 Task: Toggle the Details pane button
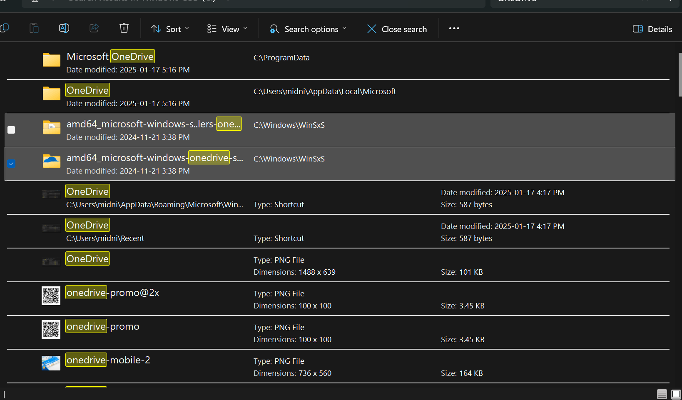click(x=652, y=29)
